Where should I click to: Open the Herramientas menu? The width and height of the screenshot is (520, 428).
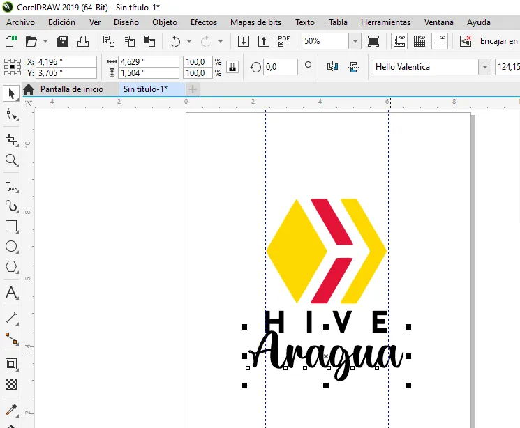point(385,22)
